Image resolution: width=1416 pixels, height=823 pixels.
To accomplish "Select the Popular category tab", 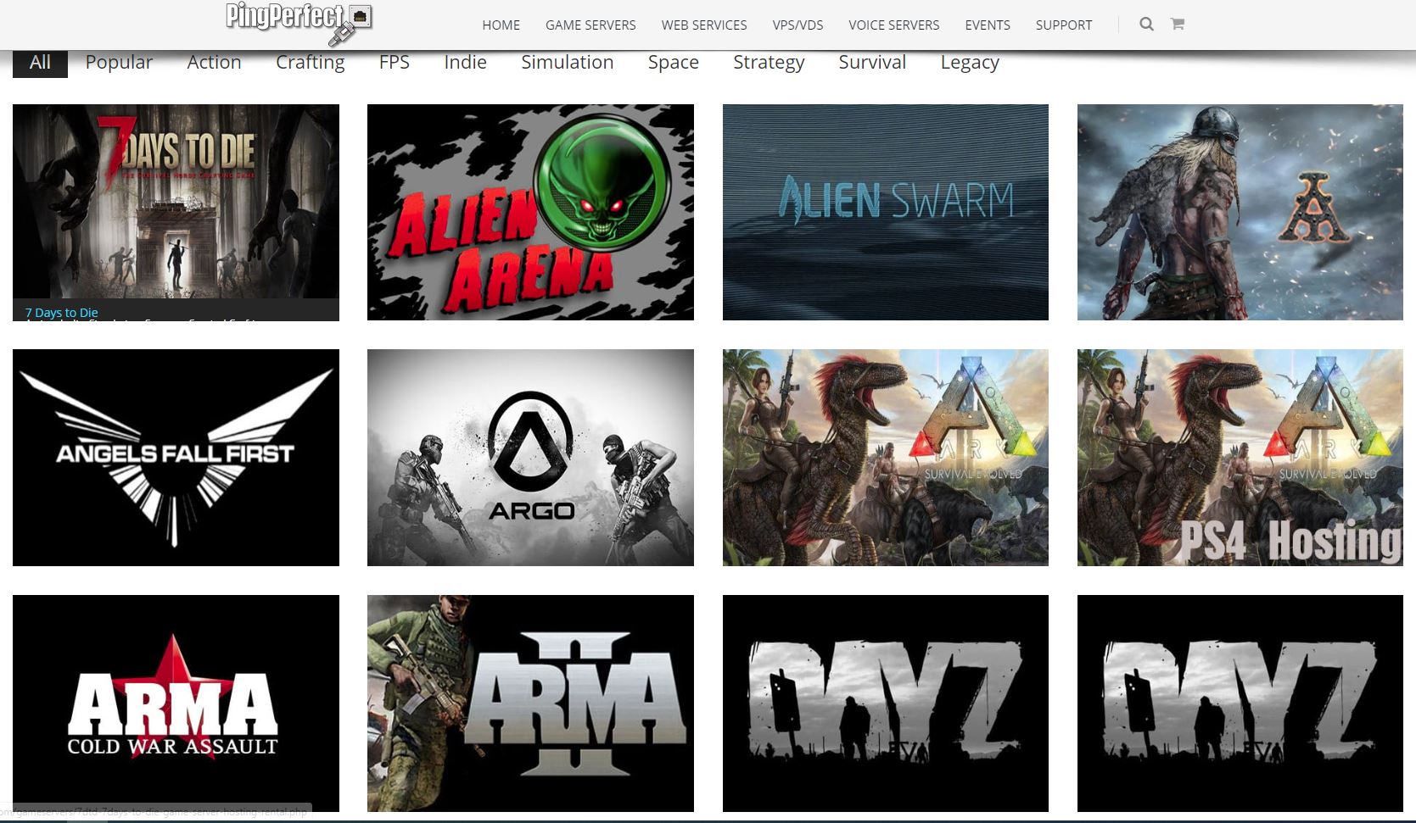I will pyautogui.click(x=119, y=63).
